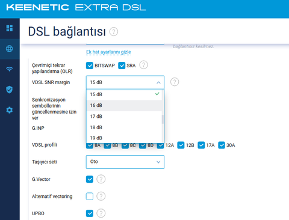289x220 pixels.
Task: Click the DSL bağlantısı page title
Action: 67,32
